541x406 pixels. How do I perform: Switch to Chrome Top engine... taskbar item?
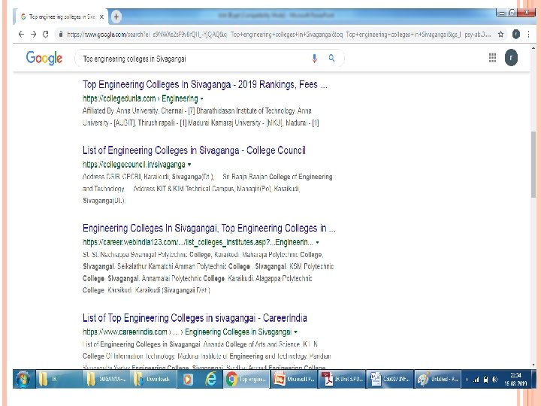[246, 379]
